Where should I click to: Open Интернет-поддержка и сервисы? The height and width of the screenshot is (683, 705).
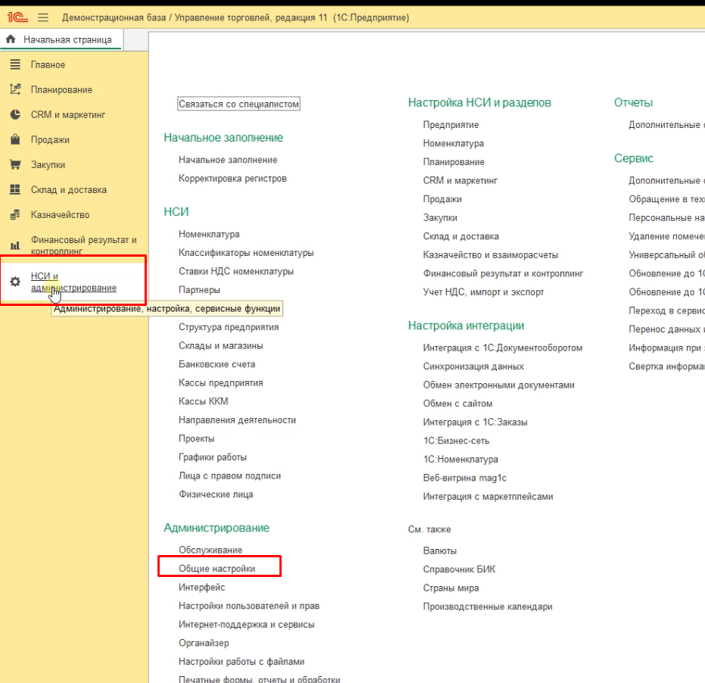point(247,625)
